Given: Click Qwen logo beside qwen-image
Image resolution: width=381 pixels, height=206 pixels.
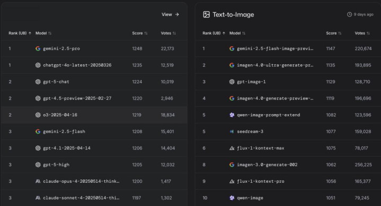Looking at the screenshot, I should click(x=232, y=198).
